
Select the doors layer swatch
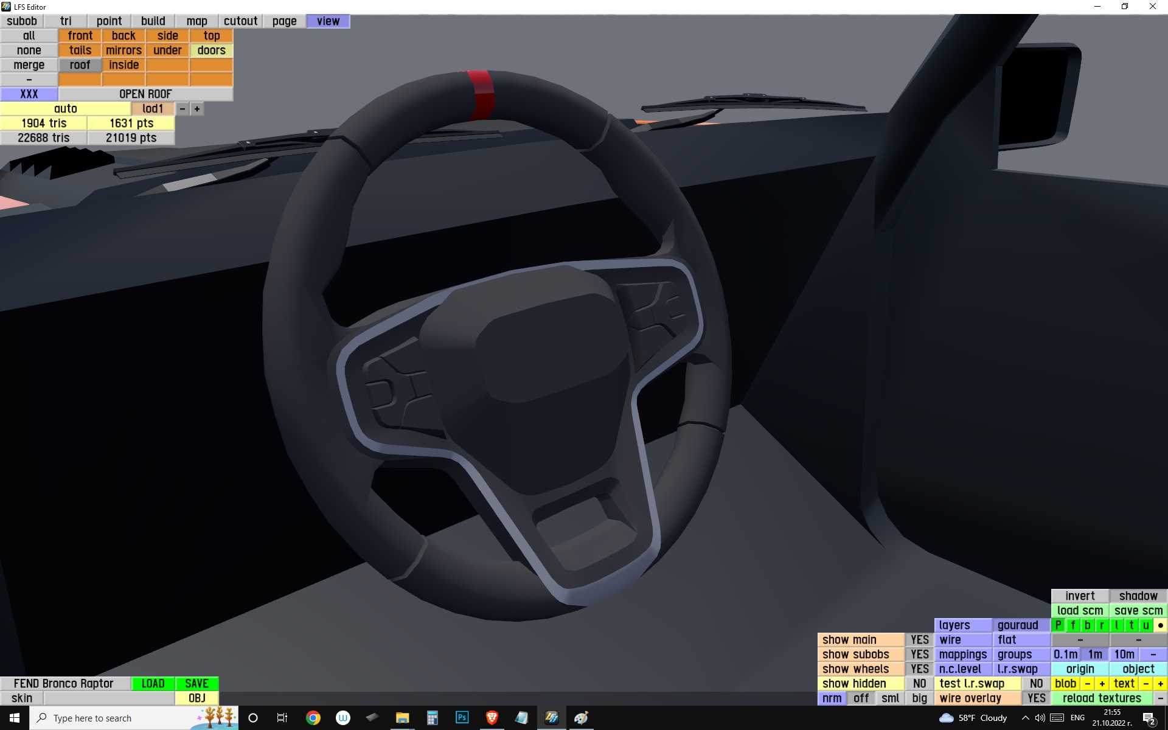(211, 50)
